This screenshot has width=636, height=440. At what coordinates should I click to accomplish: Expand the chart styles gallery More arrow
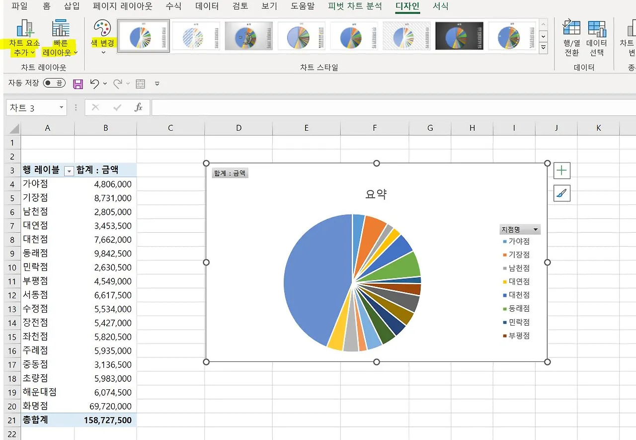544,48
